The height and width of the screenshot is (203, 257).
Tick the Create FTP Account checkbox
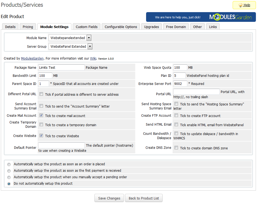[176, 115]
